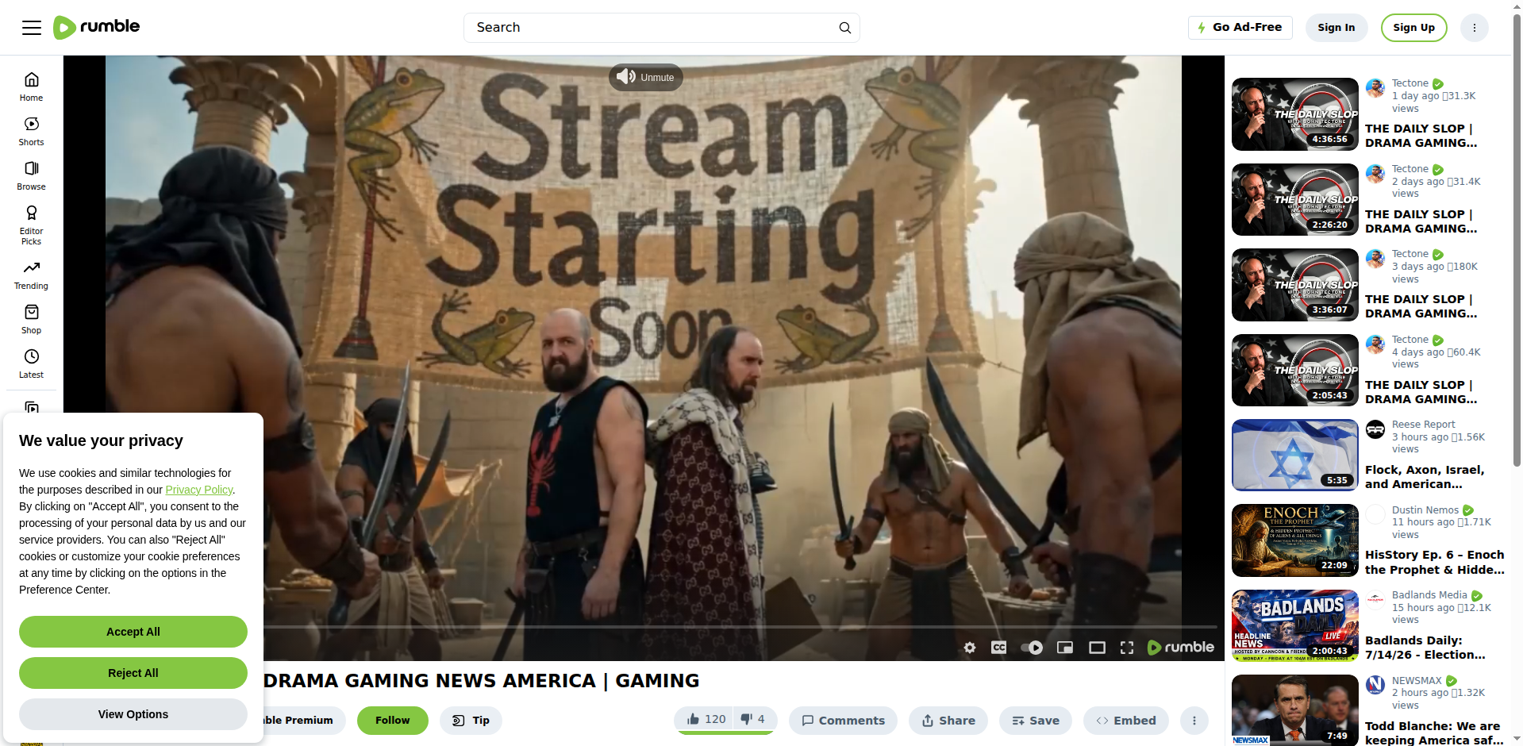Open Editor Picks in sidebar
This screenshot has height=746, width=1523.
(x=32, y=225)
